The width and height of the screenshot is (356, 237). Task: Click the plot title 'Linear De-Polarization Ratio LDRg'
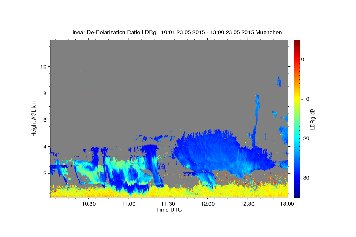click(112, 32)
